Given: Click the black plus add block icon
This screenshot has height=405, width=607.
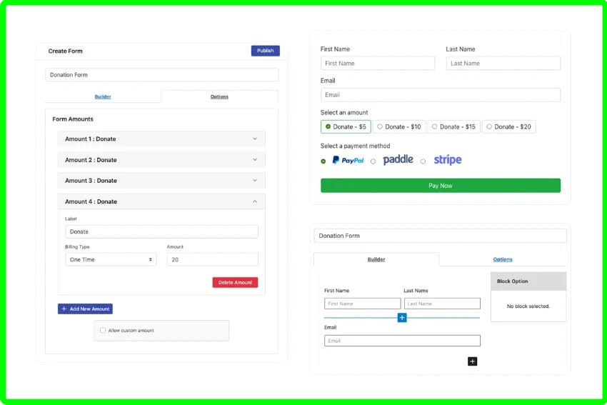Looking at the screenshot, I should pos(472,361).
